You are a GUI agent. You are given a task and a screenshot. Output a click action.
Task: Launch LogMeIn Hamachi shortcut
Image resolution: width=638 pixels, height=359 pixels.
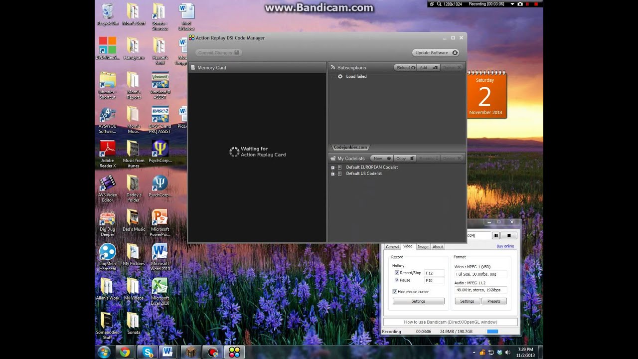pyautogui.click(x=108, y=257)
